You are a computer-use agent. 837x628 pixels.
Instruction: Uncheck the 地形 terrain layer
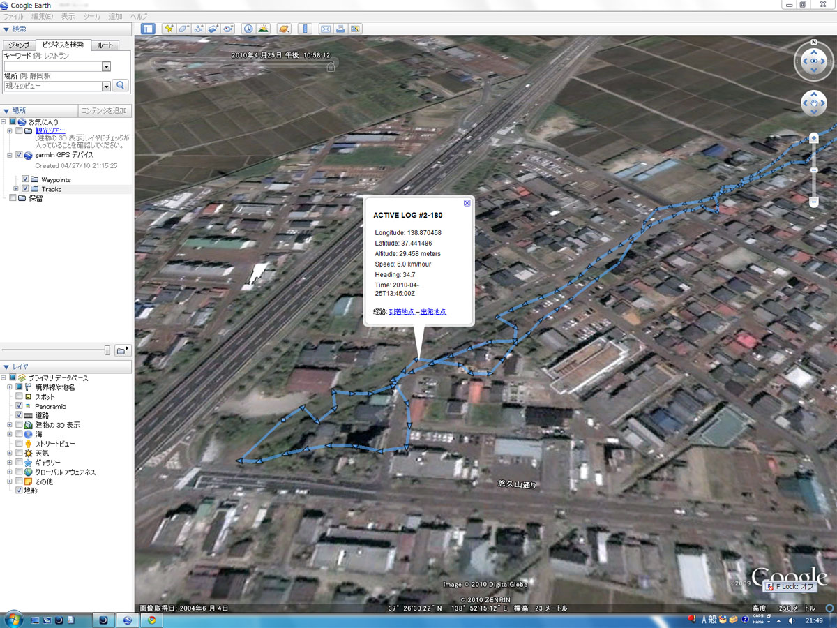coord(19,491)
